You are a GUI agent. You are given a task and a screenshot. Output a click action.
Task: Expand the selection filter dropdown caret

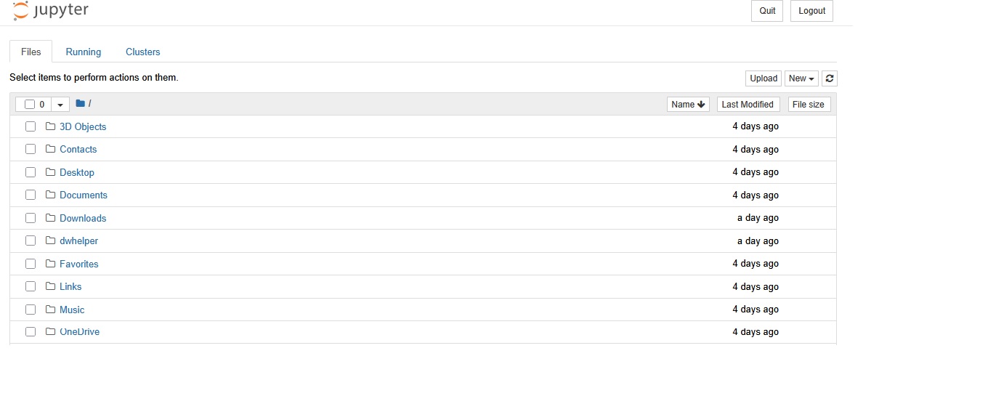tap(60, 105)
